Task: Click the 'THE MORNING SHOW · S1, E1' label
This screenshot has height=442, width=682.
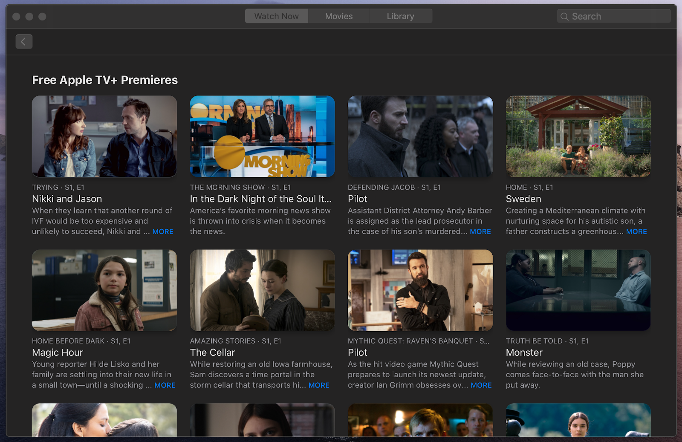Action: click(x=240, y=188)
